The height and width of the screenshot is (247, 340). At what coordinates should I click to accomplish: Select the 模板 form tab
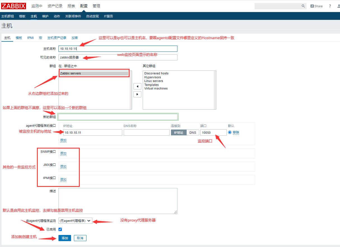coord(19,38)
